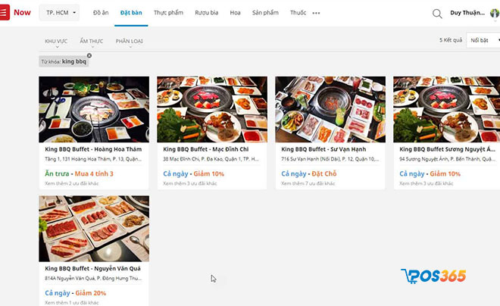Click the Ăn trưa label
500x306 pixels.
(x=57, y=173)
